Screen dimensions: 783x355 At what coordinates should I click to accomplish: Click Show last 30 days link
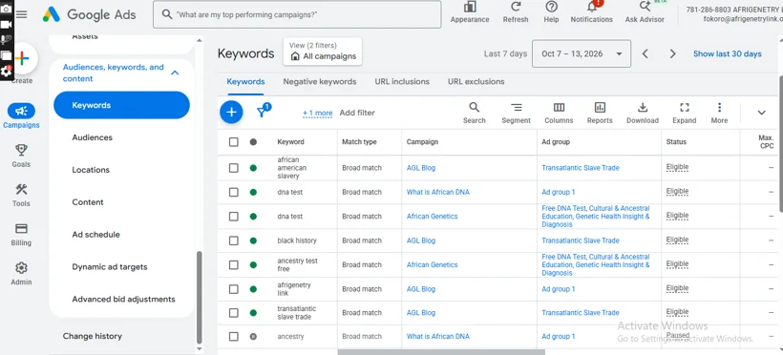(727, 54)
